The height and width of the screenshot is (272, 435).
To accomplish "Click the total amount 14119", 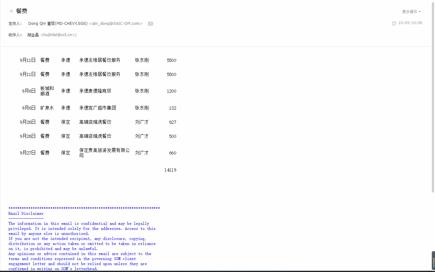I will 170,170.
